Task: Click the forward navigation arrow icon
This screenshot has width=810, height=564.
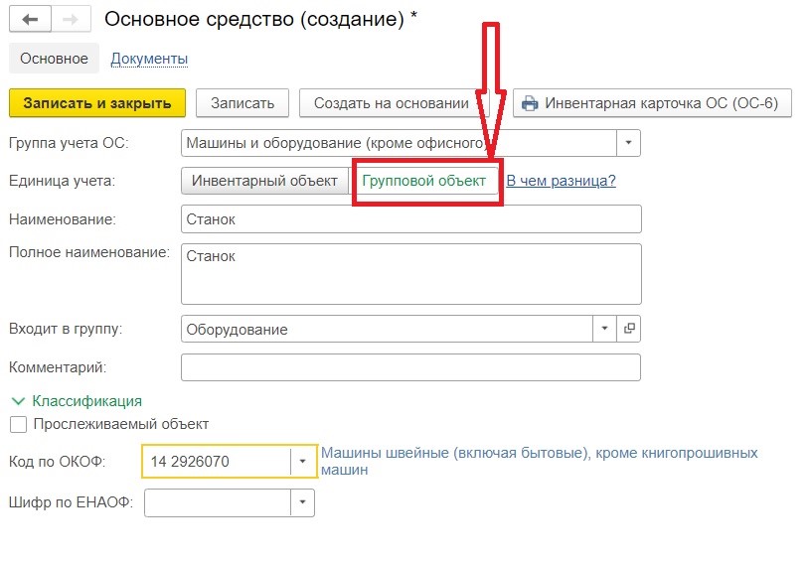Action: pyautogui.click(x=71, y=20)
